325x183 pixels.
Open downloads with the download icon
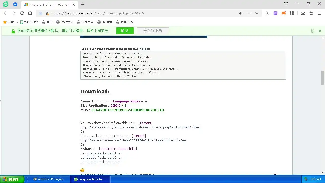303,13
